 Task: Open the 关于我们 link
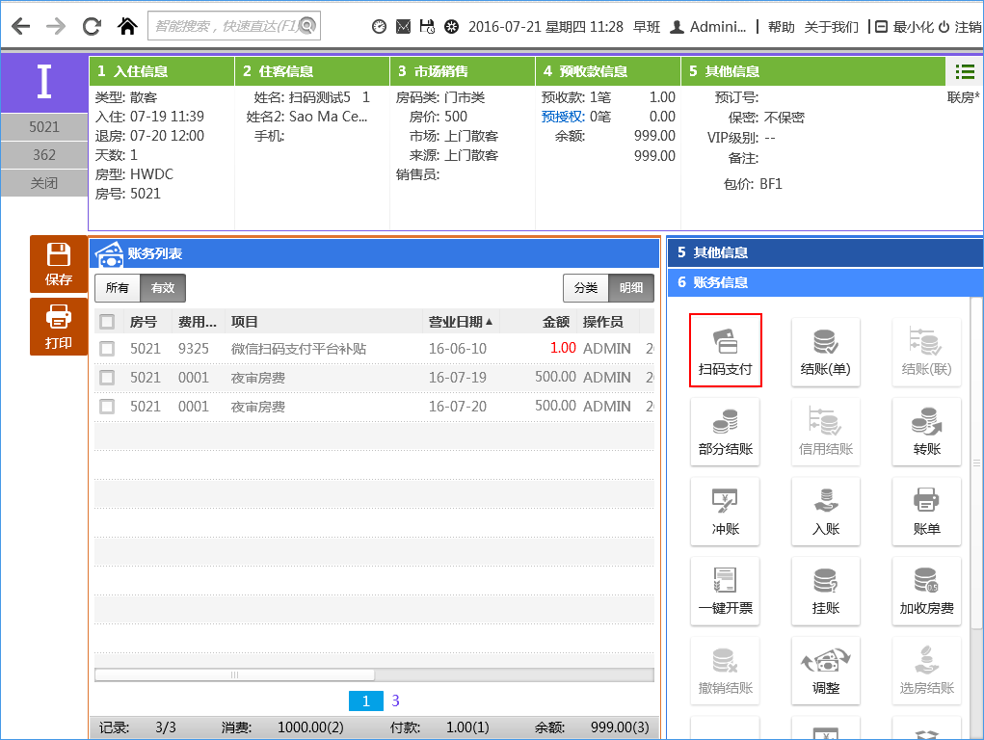(x=832, y=27)
